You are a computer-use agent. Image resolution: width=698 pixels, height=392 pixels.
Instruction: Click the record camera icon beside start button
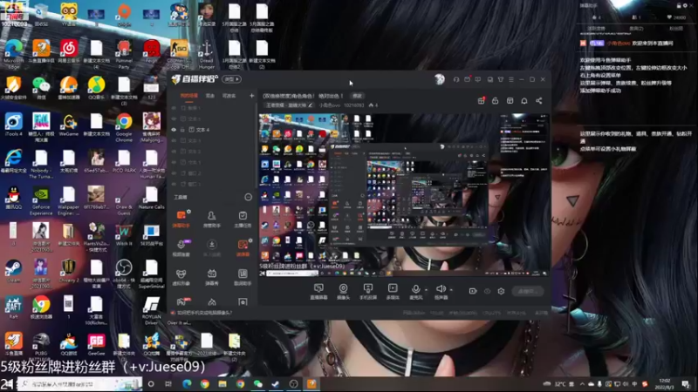click(473, 291)
